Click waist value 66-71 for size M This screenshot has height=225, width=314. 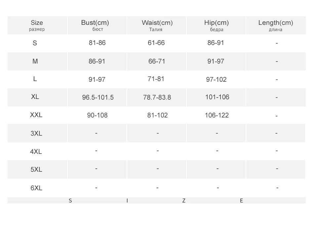coord(157,61)
